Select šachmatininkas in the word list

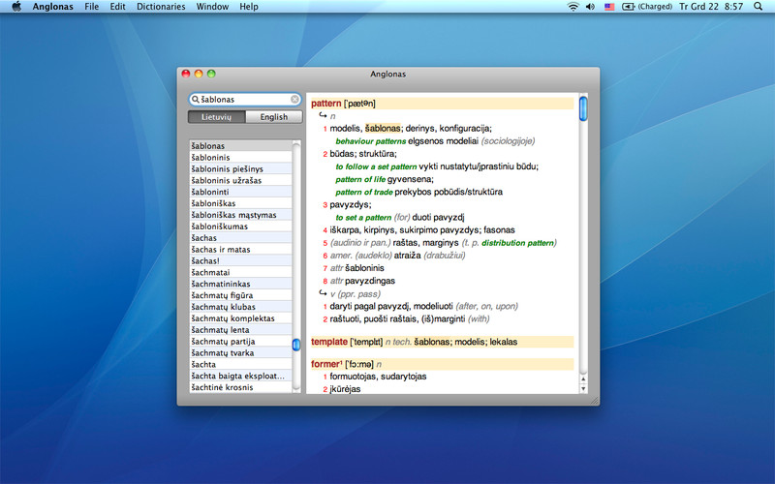pos(240,284)
